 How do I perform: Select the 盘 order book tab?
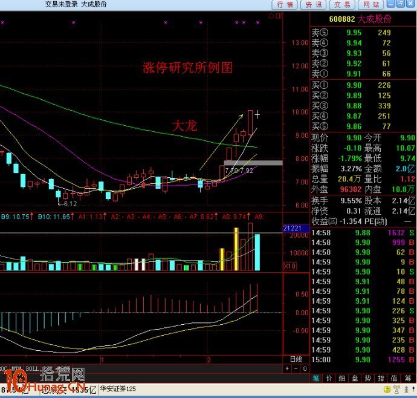tap(355, 378)
